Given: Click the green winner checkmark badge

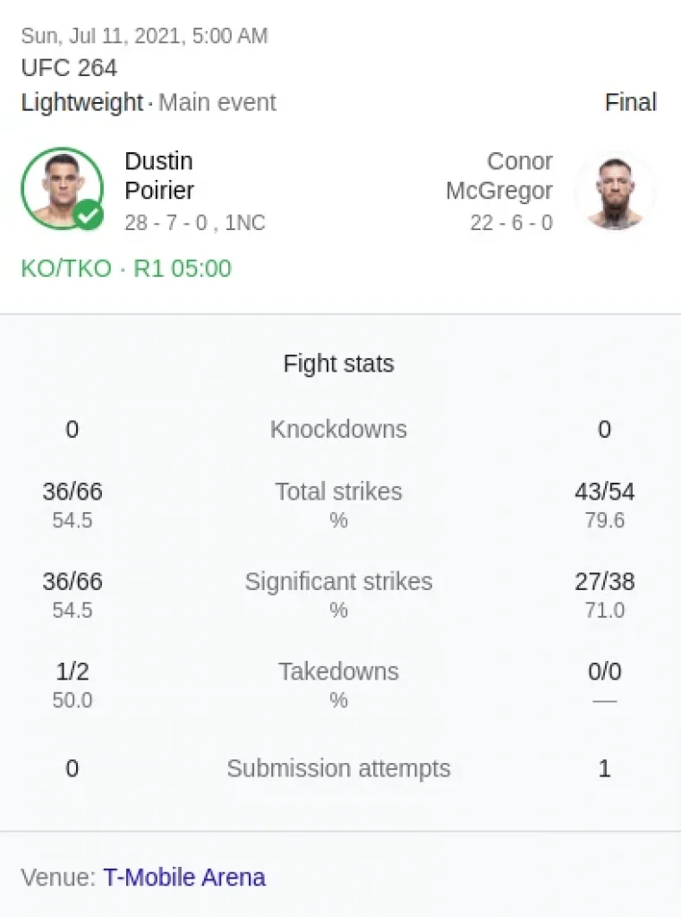Looking at the screenshot, I should pyautogui.click(x=89, y=215).
